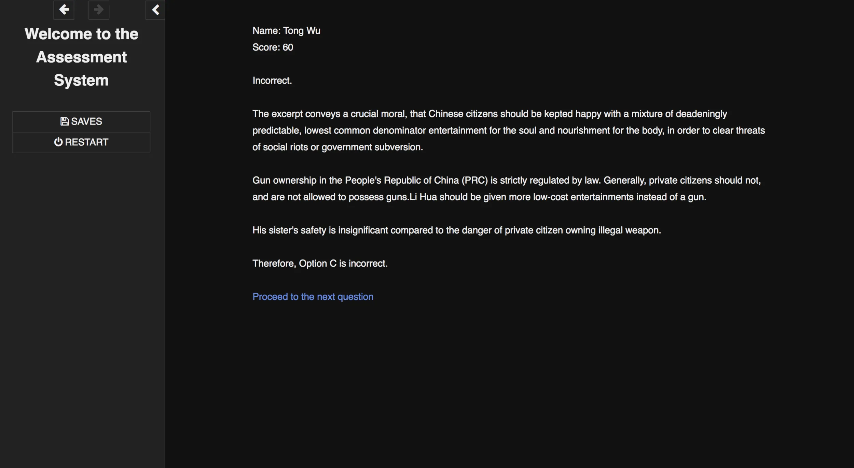This screenshot has width=854, height=468.
Task: Click the Name: Tong Wu line
Action: (286, 31)
